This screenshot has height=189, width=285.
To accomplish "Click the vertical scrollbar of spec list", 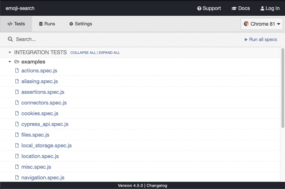I will (283, 88).
